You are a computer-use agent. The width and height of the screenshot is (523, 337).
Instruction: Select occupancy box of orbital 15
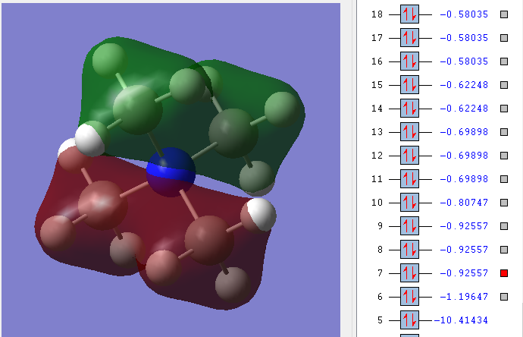409,85
